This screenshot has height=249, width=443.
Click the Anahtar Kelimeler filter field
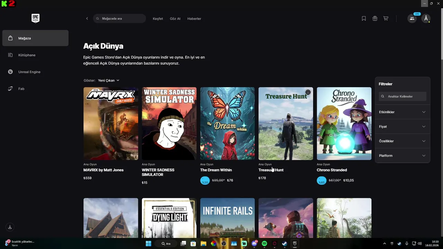click(403, 96)
